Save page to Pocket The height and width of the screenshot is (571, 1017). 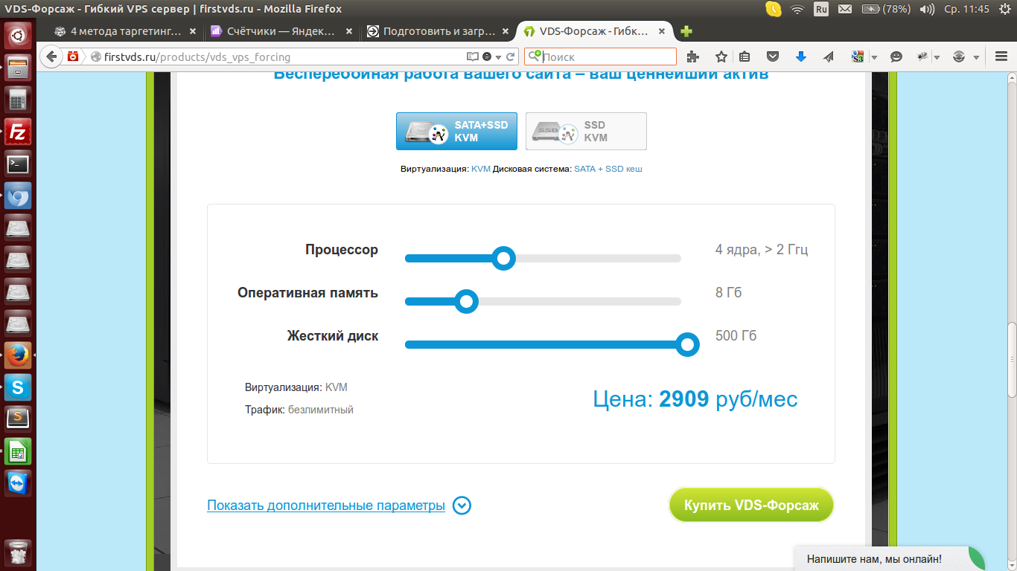(774, 57)
